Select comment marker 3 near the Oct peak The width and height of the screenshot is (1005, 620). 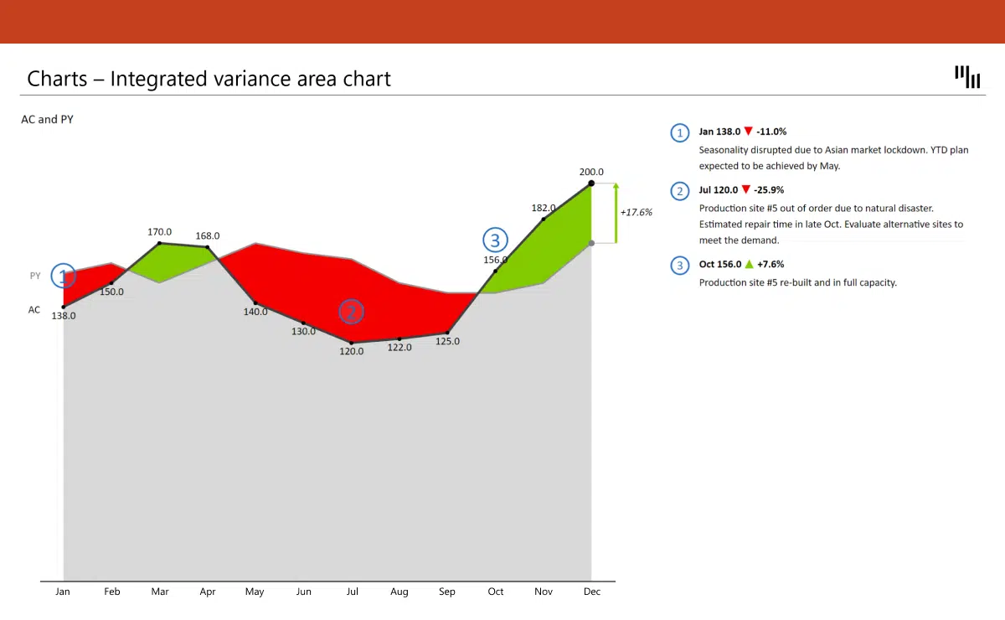pos(495,240)
